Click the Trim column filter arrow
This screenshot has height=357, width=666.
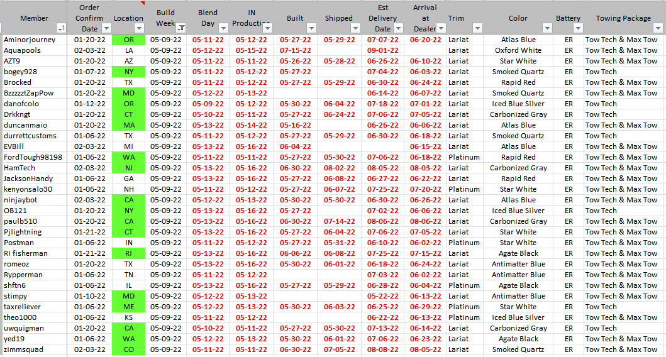point(477,28)
